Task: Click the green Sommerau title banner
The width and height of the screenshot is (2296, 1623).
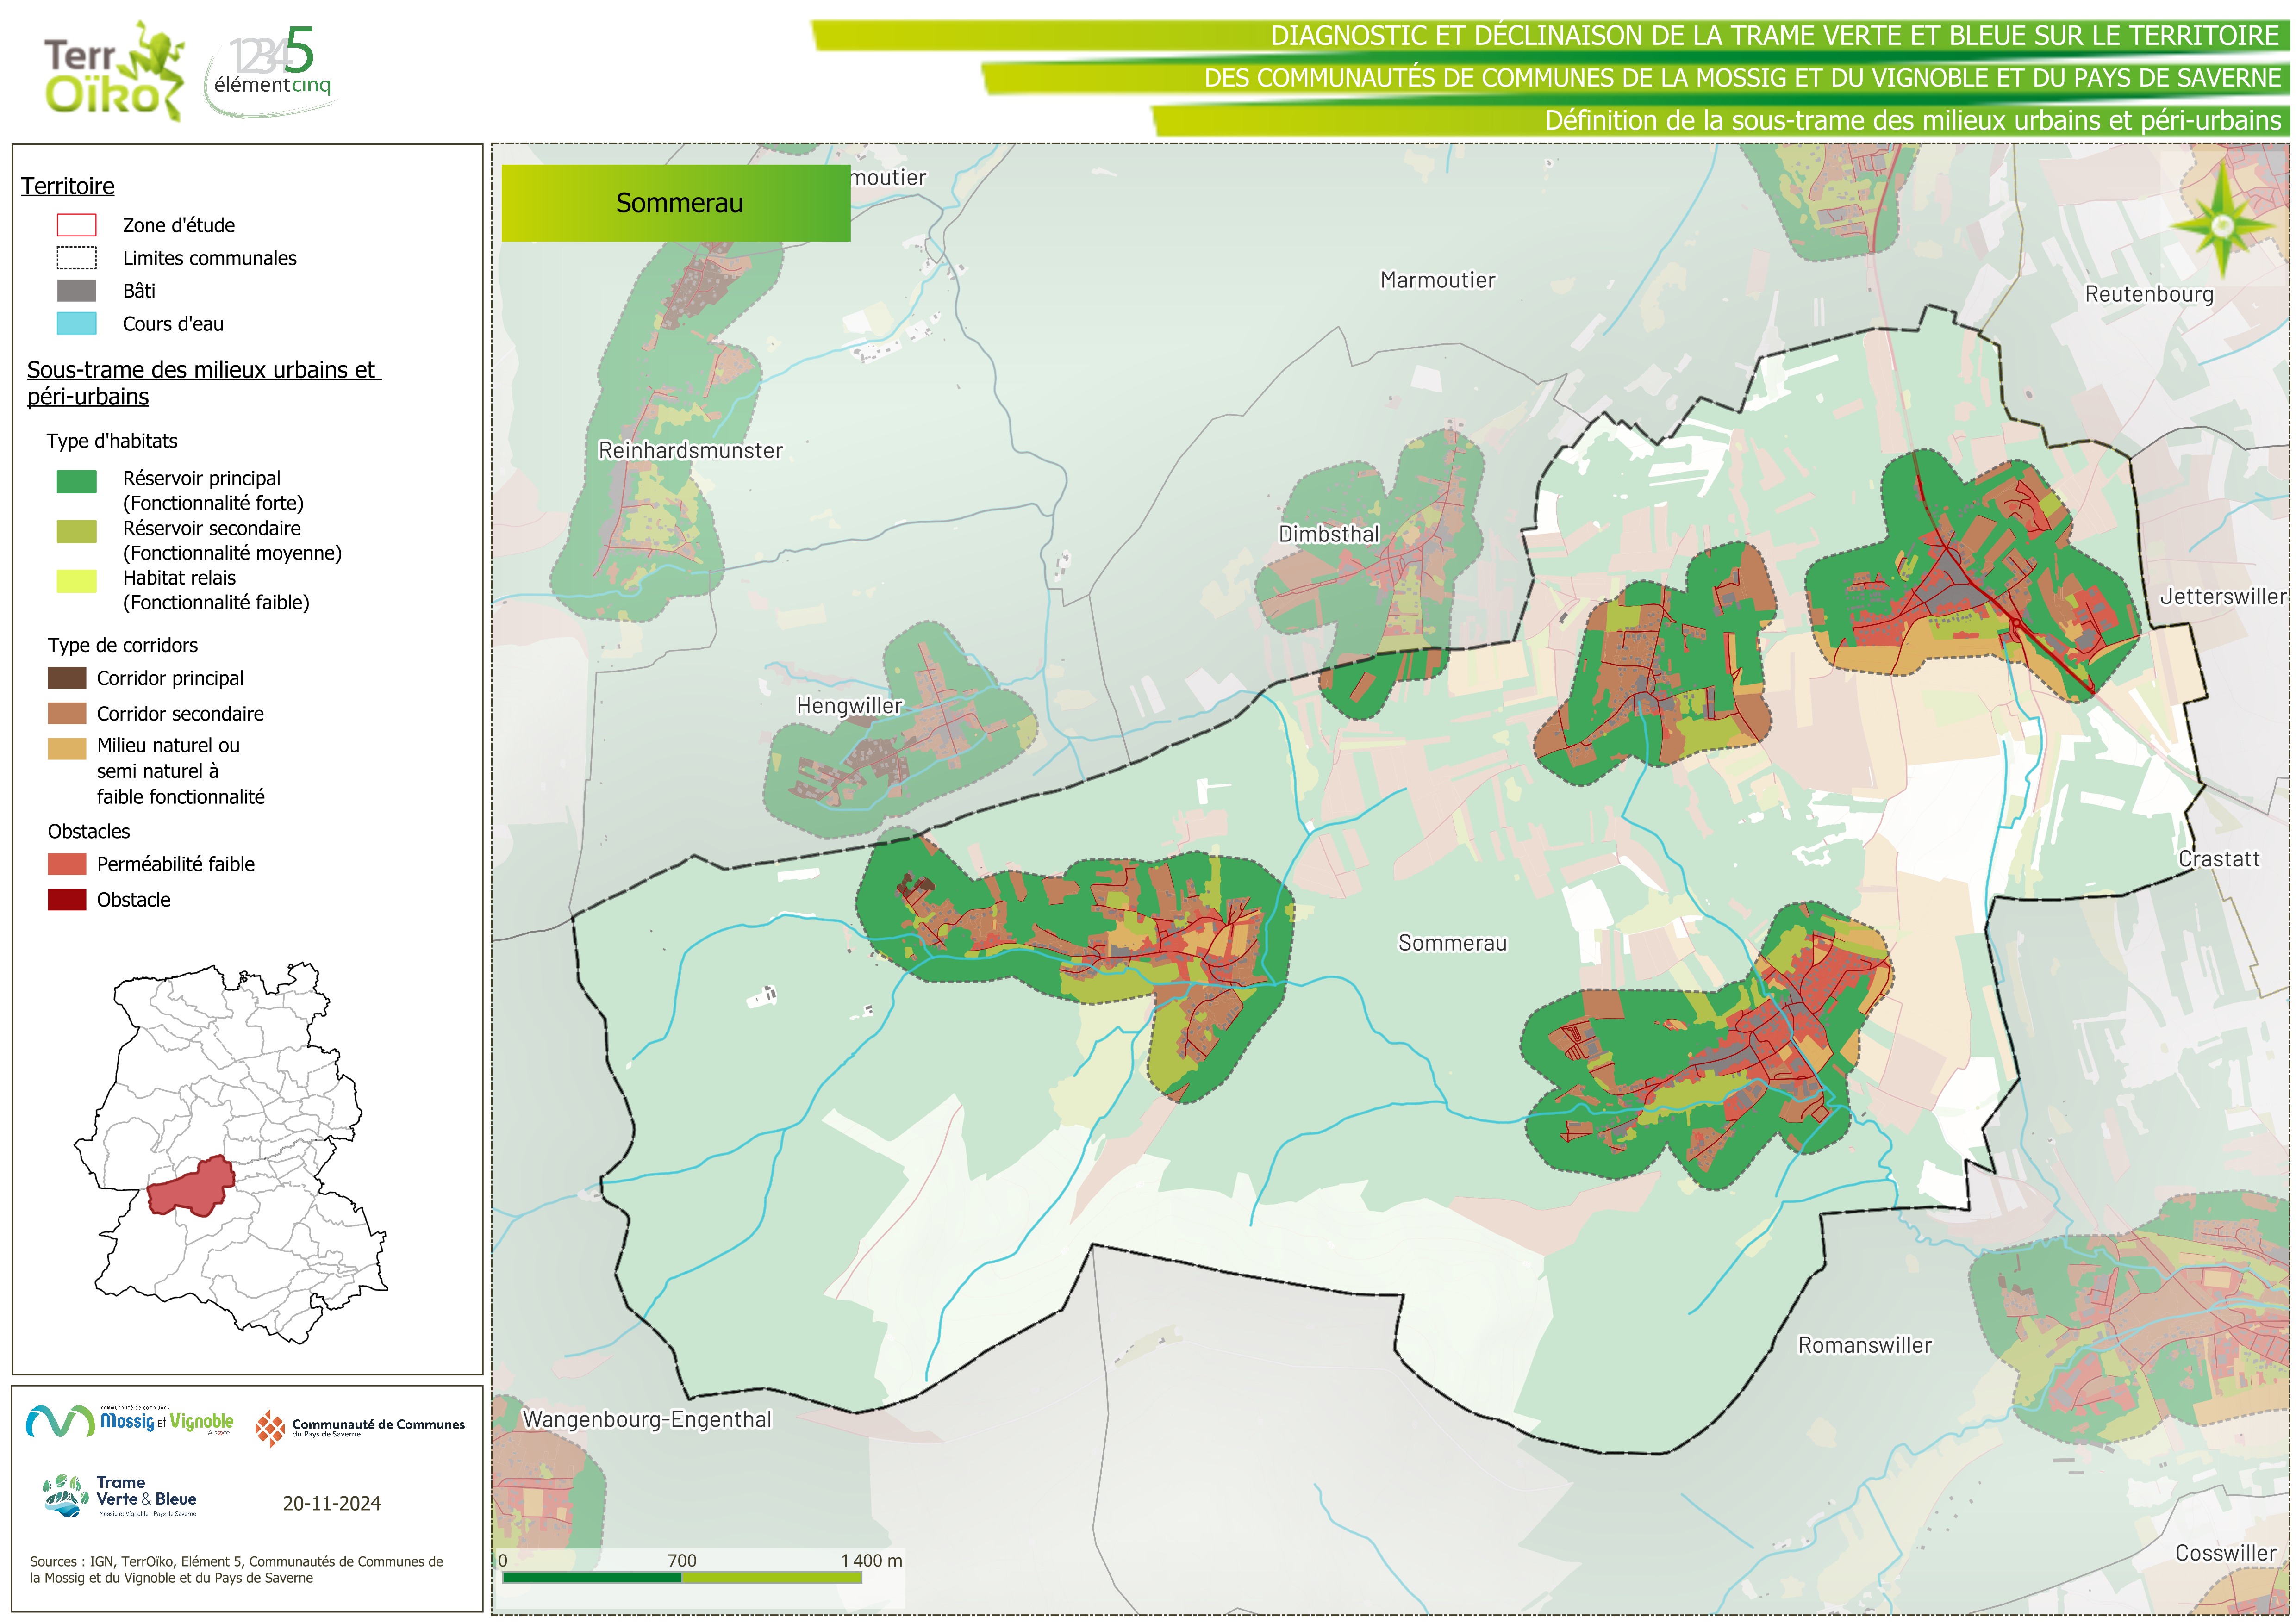Action: click(x=676, y=203)
